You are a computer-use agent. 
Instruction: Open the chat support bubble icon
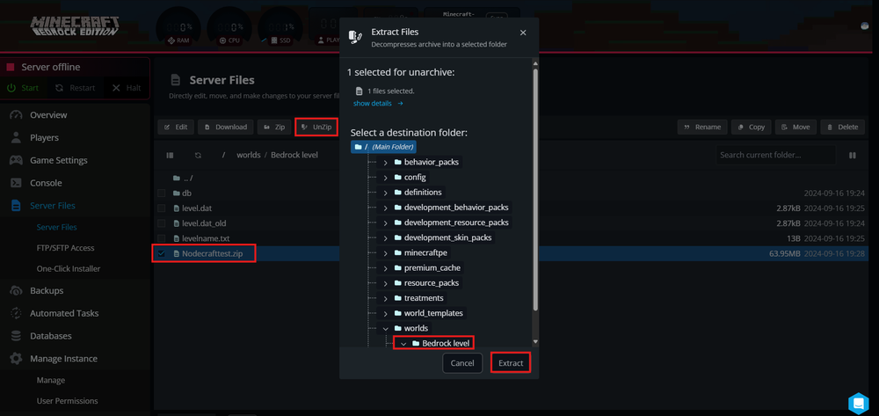tap(858, 402)
